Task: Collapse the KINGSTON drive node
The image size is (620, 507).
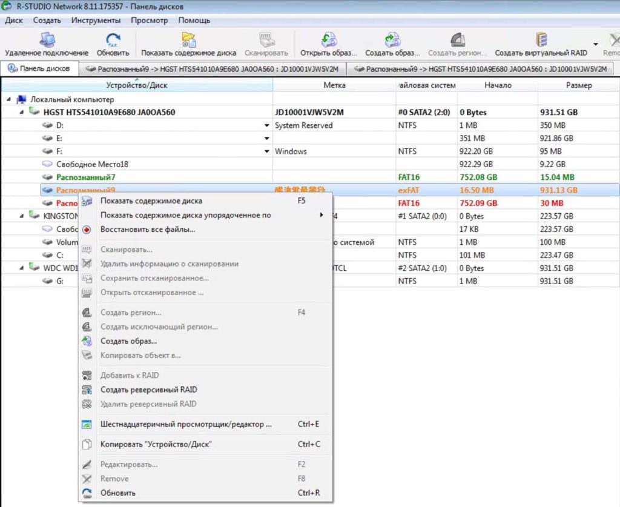Action: click(22, 216)
